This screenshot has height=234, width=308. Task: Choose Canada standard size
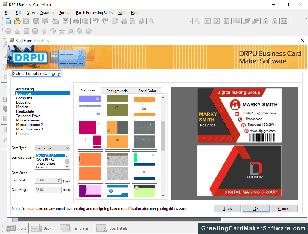click(50, 167)
